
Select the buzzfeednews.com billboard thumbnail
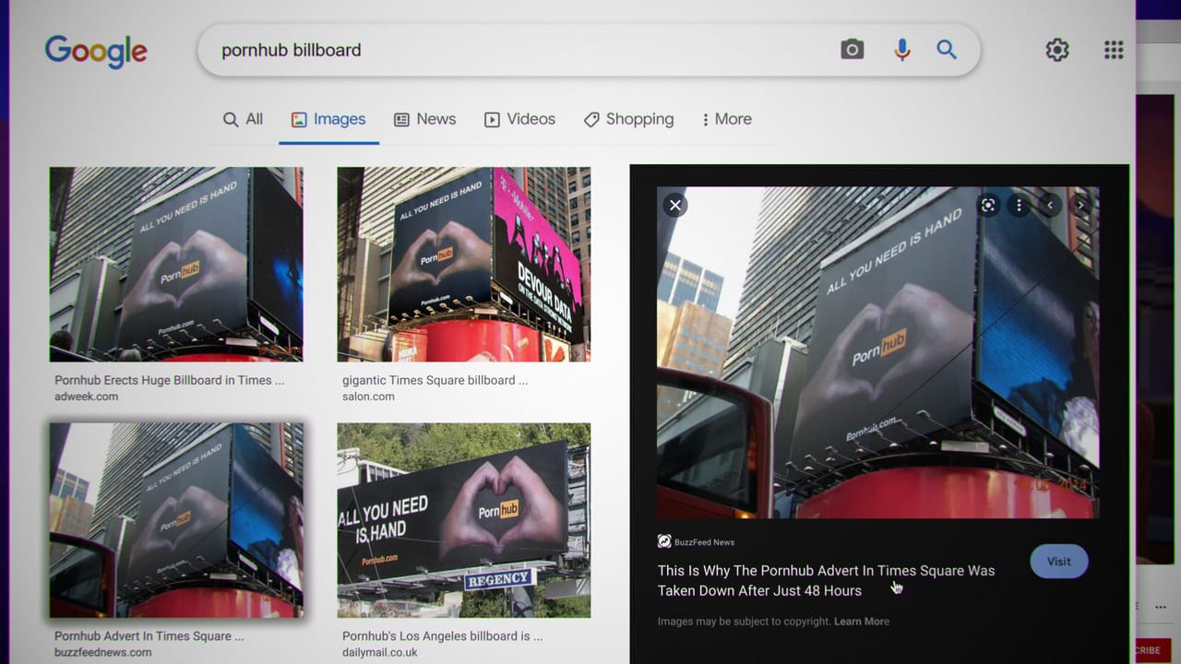176,520
